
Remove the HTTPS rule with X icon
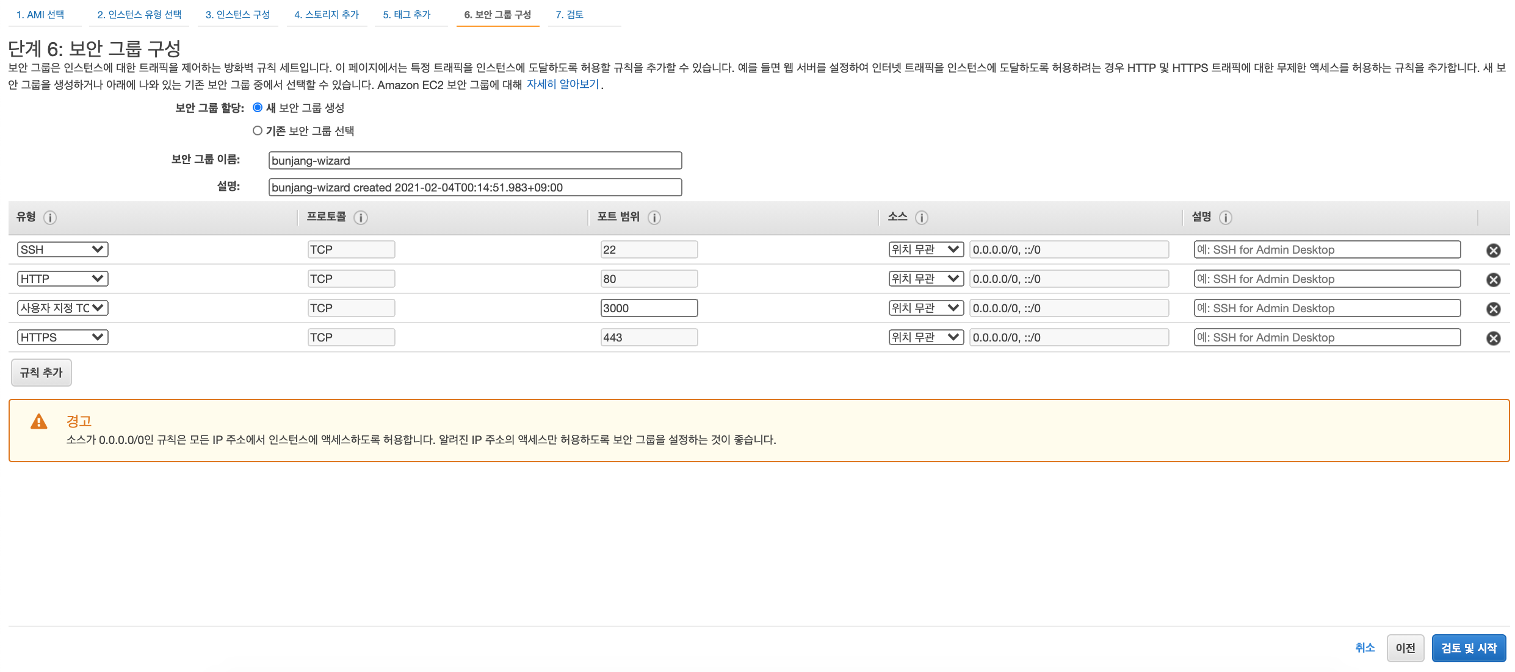pos(1493,338)
